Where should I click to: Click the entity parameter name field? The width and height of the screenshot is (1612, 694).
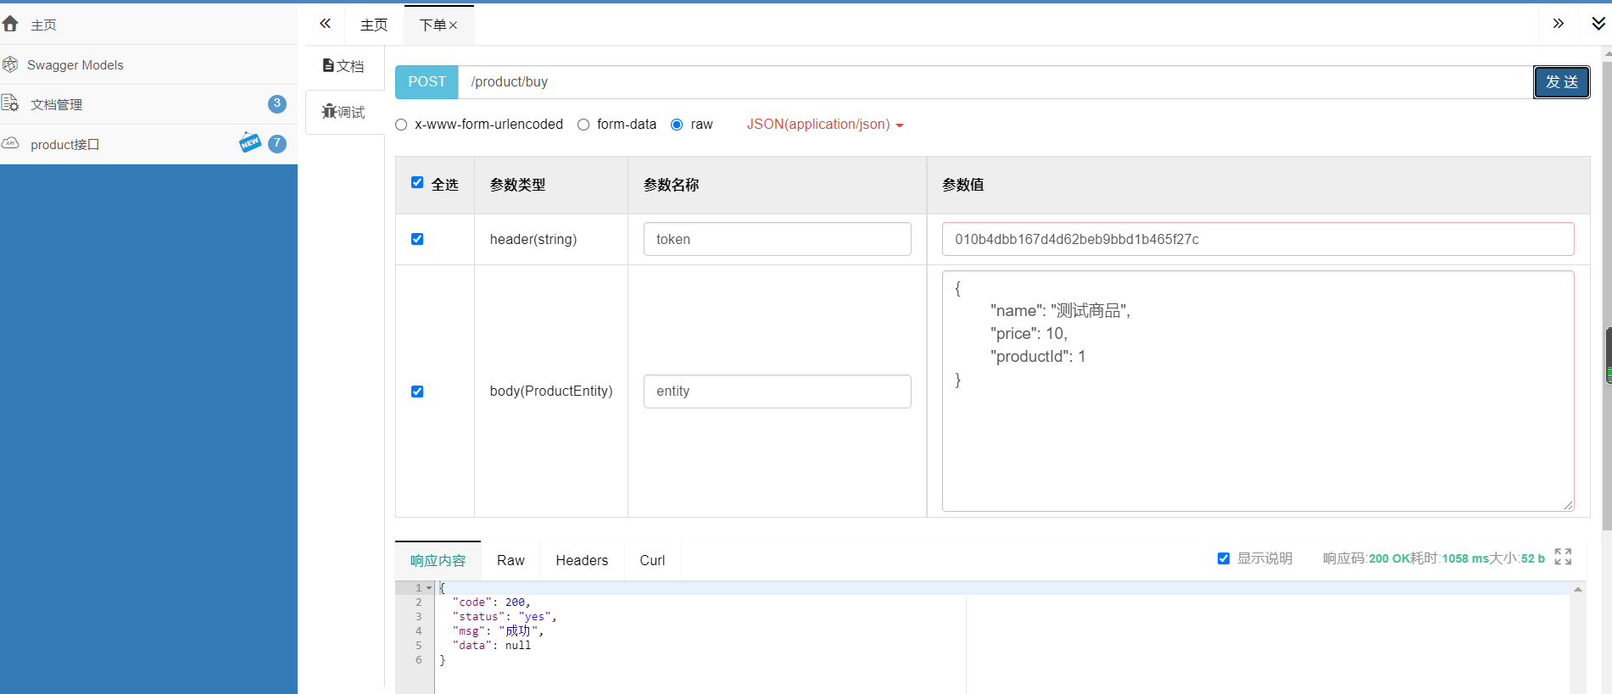click(x=777, y=391)
